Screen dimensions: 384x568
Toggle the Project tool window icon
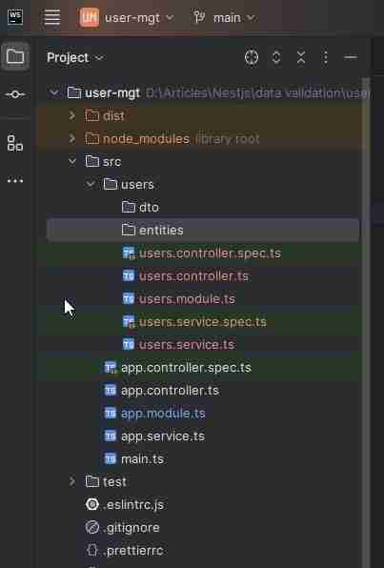pos(15,56)
